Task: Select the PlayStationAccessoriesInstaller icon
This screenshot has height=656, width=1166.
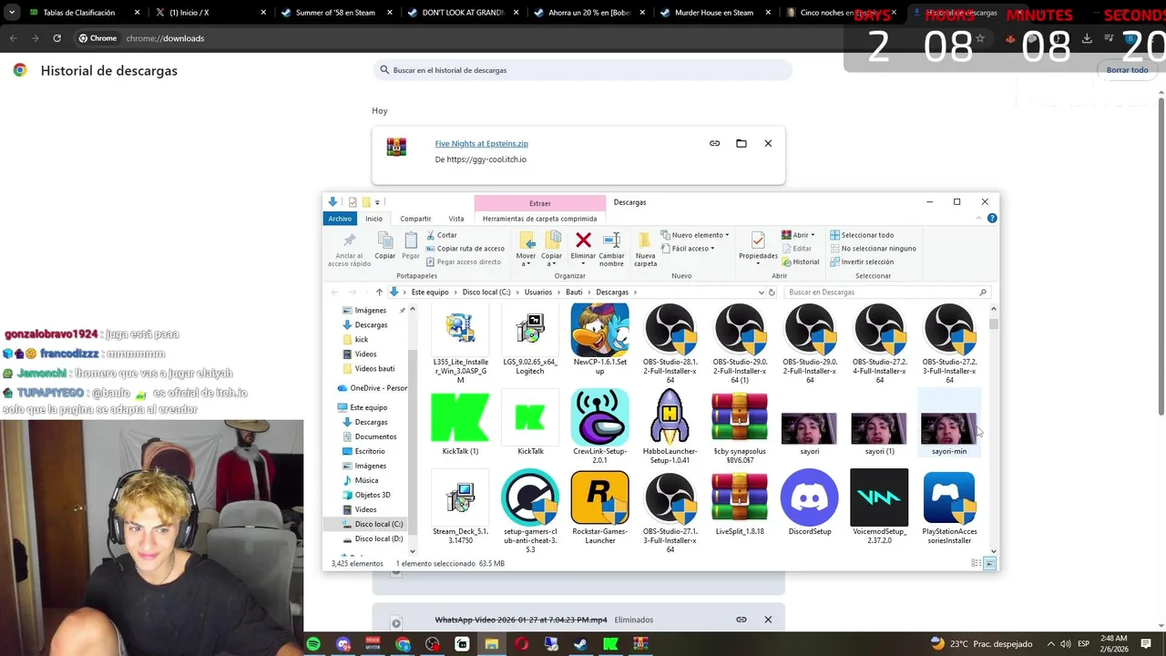Action: pyautogui.click(x=949, y=497)
